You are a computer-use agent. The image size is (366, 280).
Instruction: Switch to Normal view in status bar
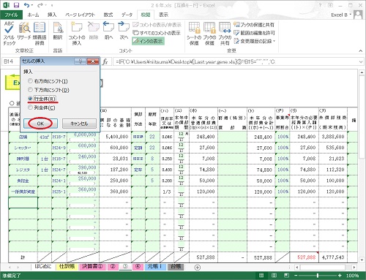click(x=261, y=276)
